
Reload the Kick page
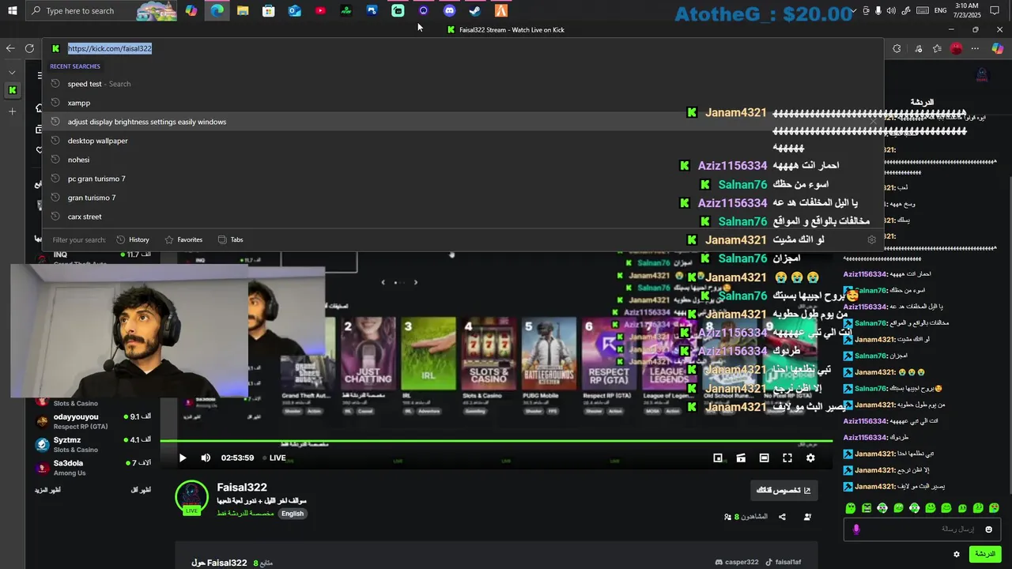(29, 48)
